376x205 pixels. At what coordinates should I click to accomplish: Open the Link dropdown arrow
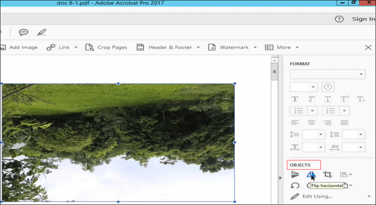click(x=76, y=47)
